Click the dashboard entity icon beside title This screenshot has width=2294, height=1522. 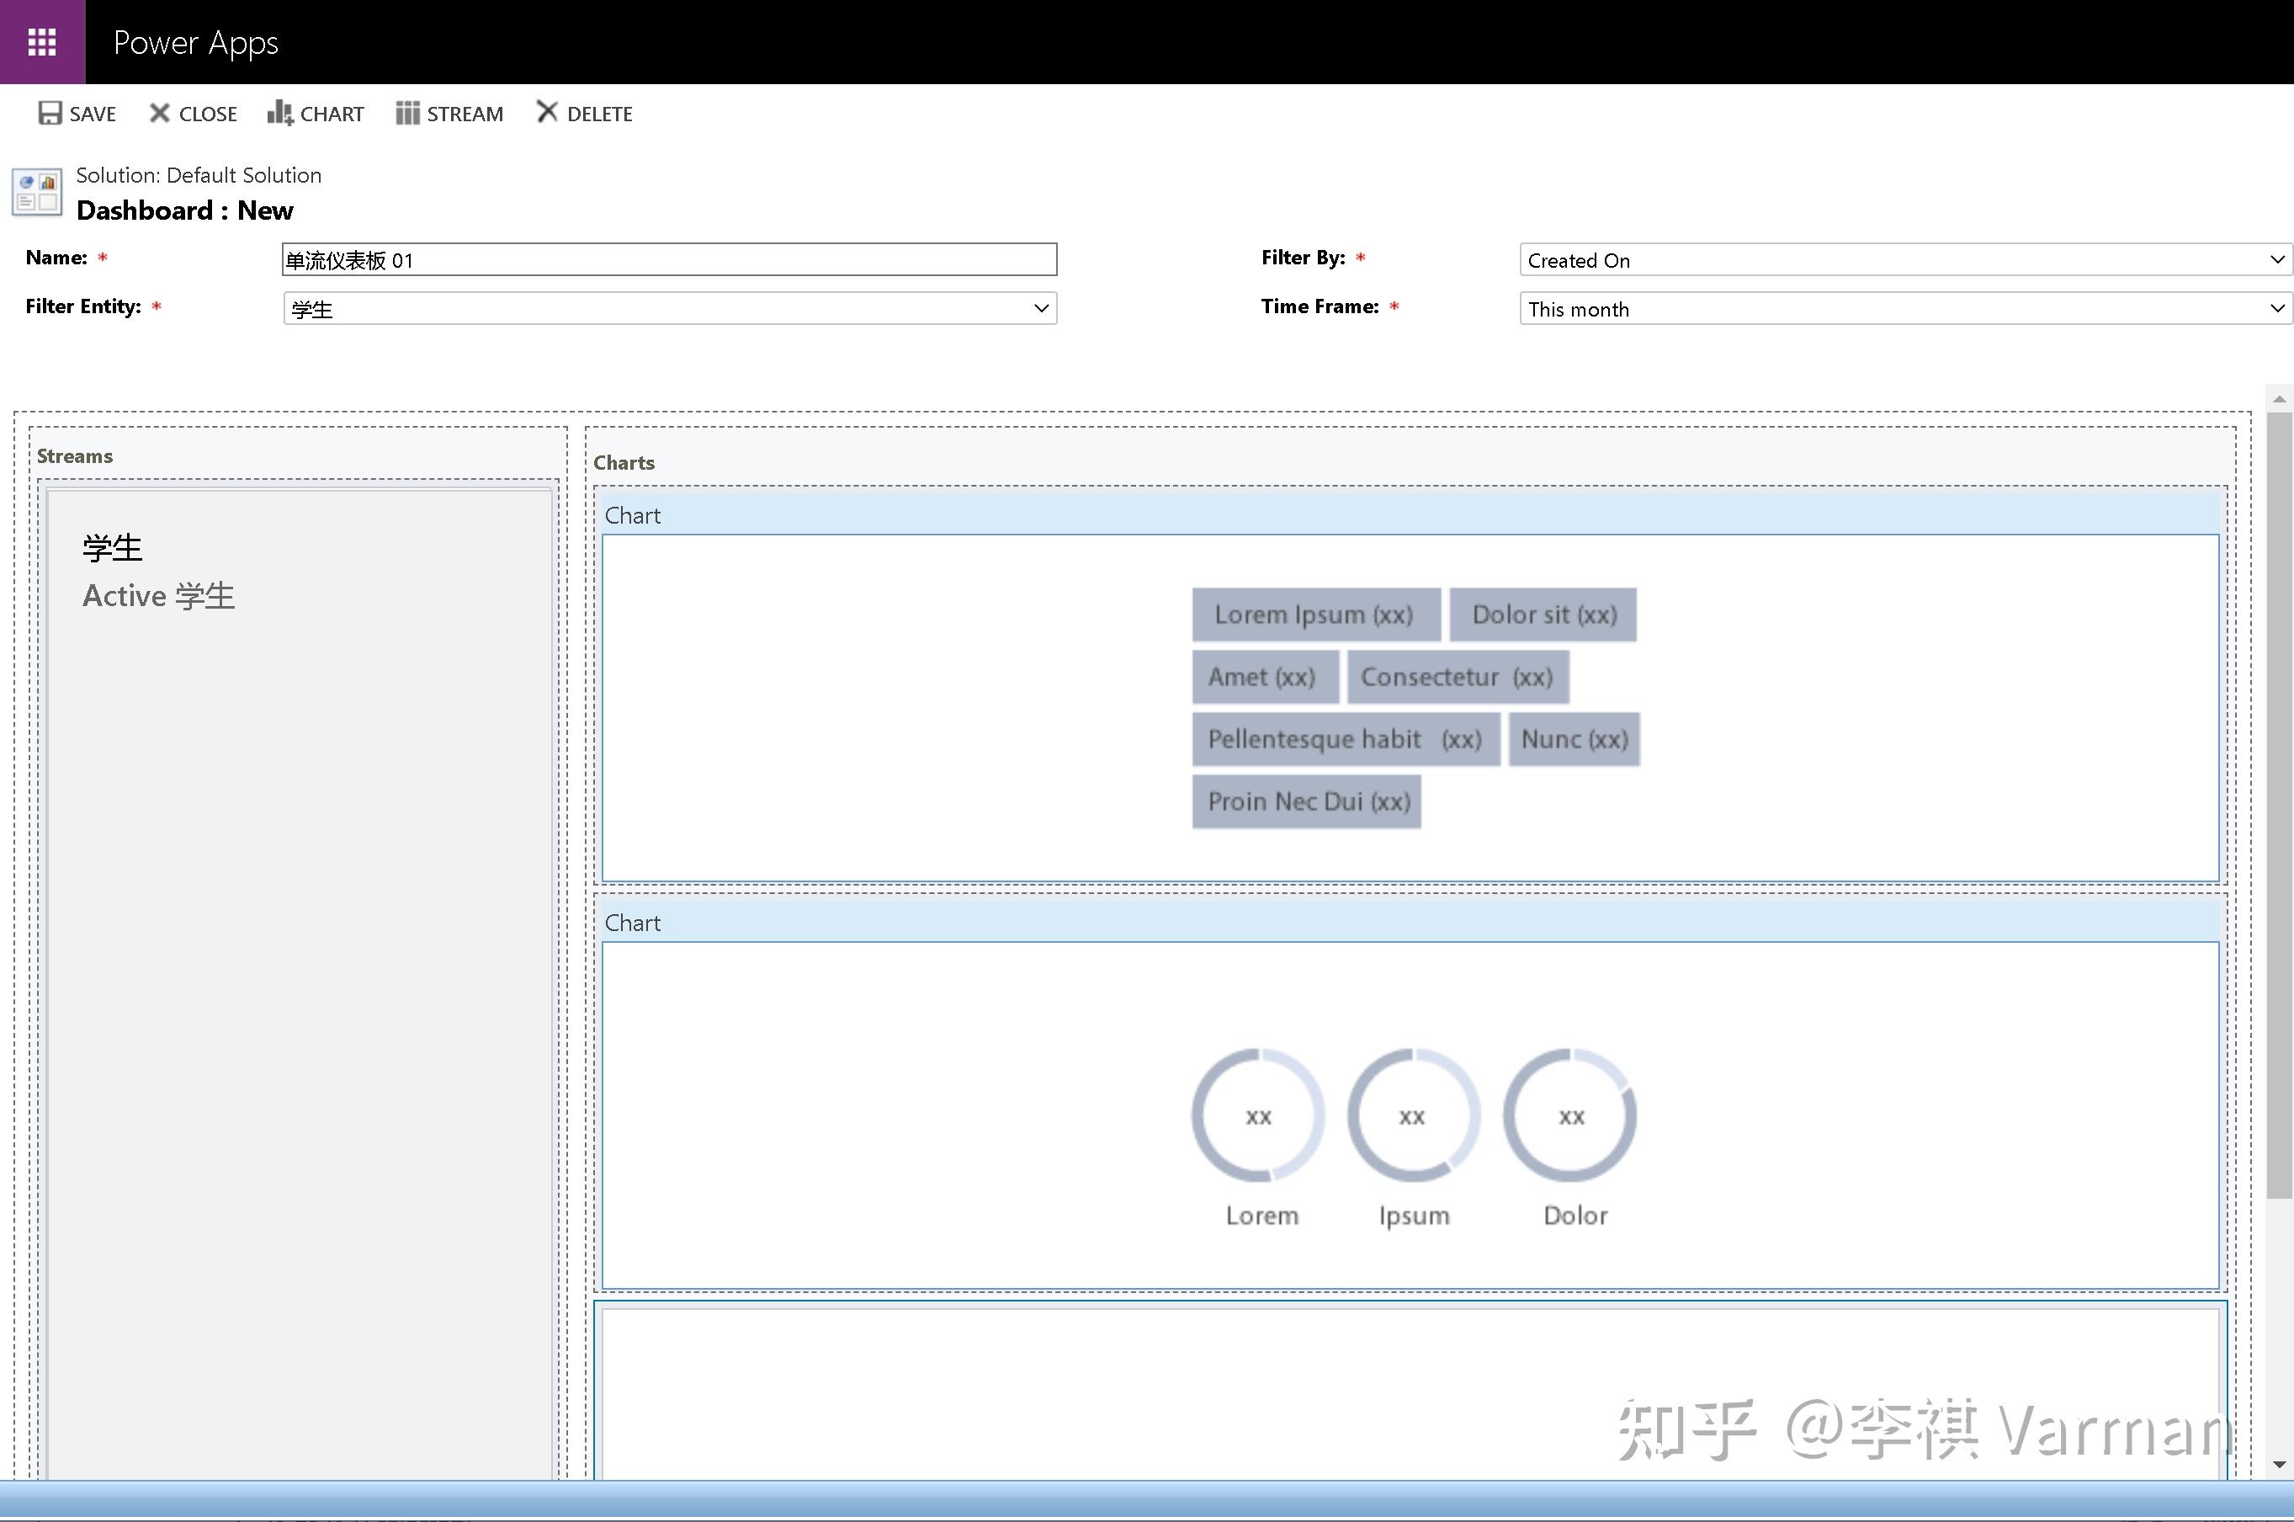tap(37, 192)
